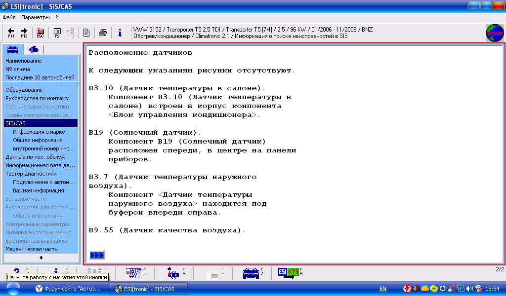Viewport: 506px width, 296px height.
Task: Open Последние 30 автомобилей
Action: [x=40, y=77]
